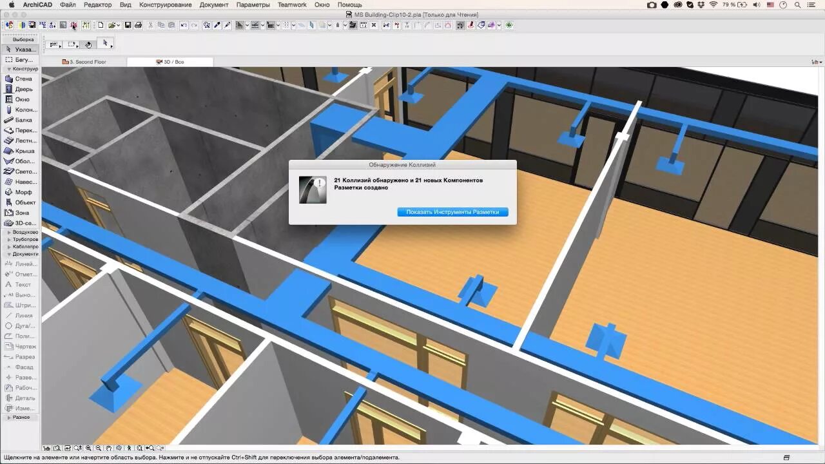Click the Undo arrow in toolbar
The width and height of the screenshot is (825, 464).
(183, 25)
